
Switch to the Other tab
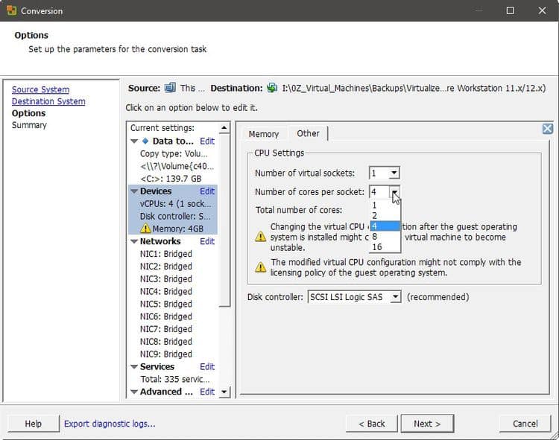click(308, 133)
